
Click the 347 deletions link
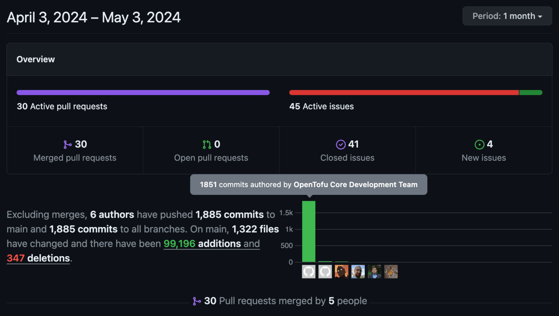tap(38, 258)
